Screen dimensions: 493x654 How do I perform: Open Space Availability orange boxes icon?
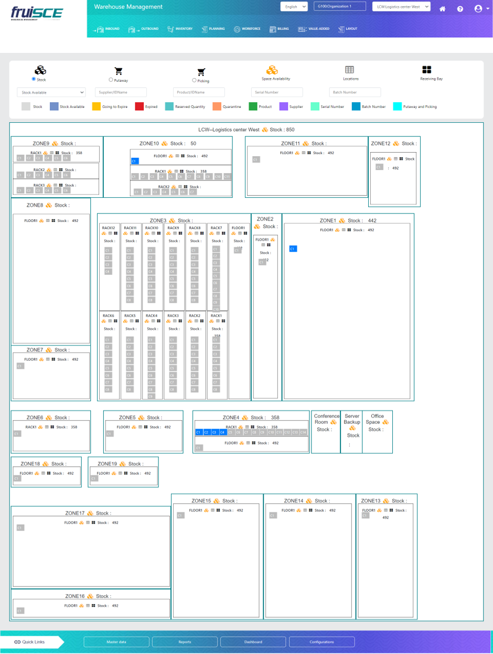coord(272,70)
